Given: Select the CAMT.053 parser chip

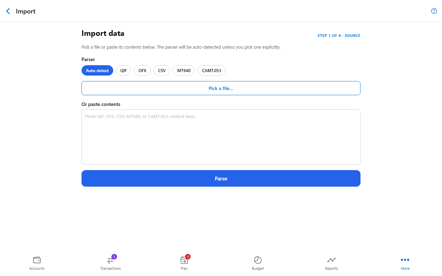Looking at the screenshot, I should pos(212,70).
